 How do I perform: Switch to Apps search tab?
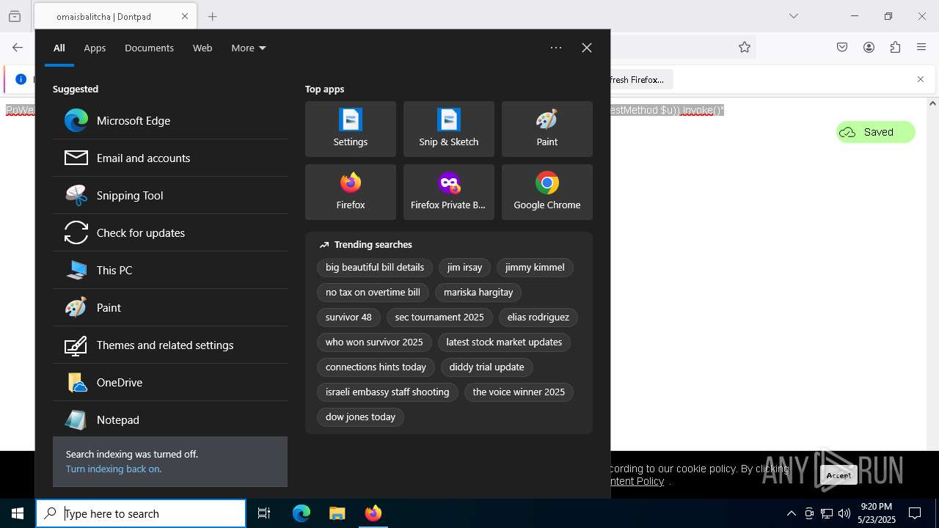pos(95,48)
